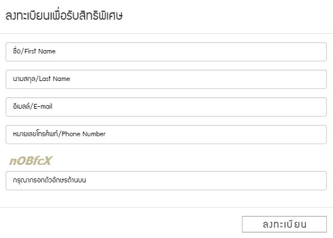
Task: Activate the อีเมลล์ text box
Action: 166,107
